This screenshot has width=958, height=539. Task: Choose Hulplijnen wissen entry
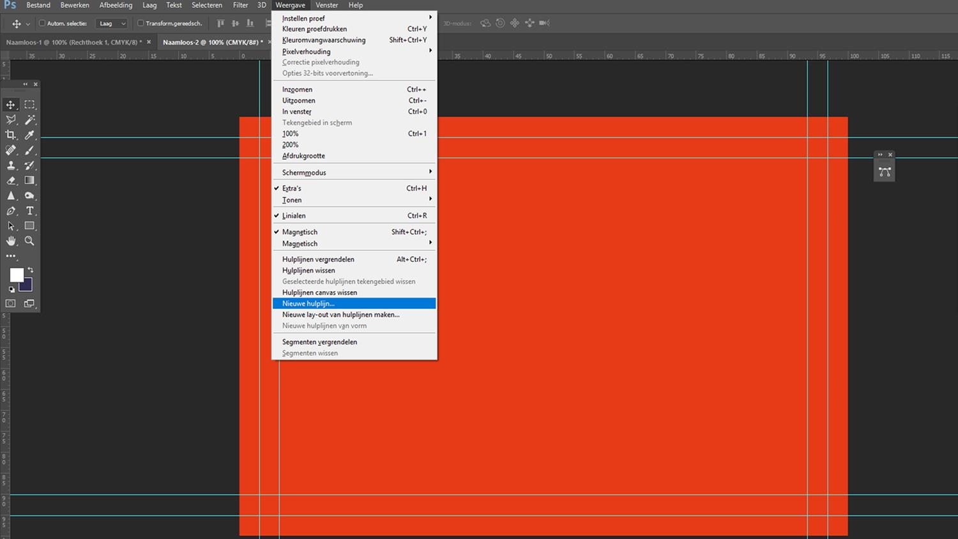pyautogui.click(x=354, y=270)
